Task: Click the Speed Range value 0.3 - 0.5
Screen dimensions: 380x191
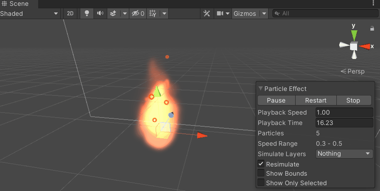Action: pos(329,144)
